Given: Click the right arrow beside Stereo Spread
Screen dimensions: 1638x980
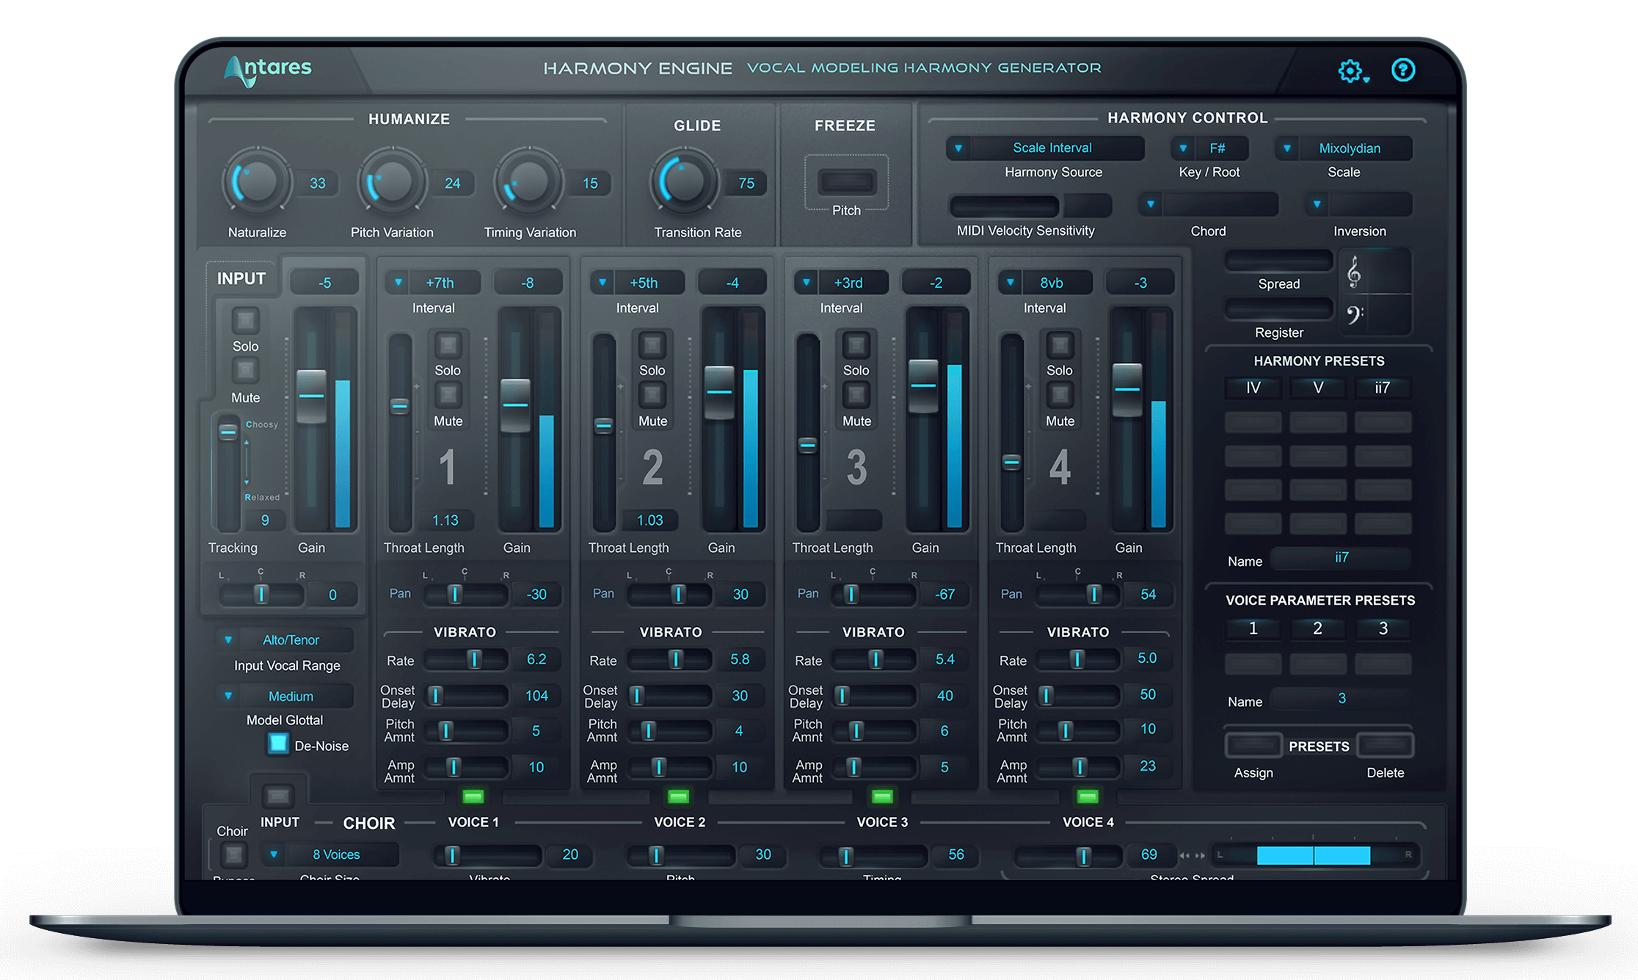Looking at the screenshot, I should point(1201,854).
